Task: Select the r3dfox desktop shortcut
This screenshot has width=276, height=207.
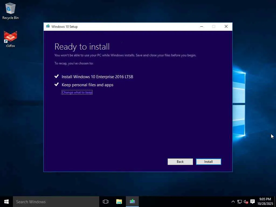Action: [11, 39]
